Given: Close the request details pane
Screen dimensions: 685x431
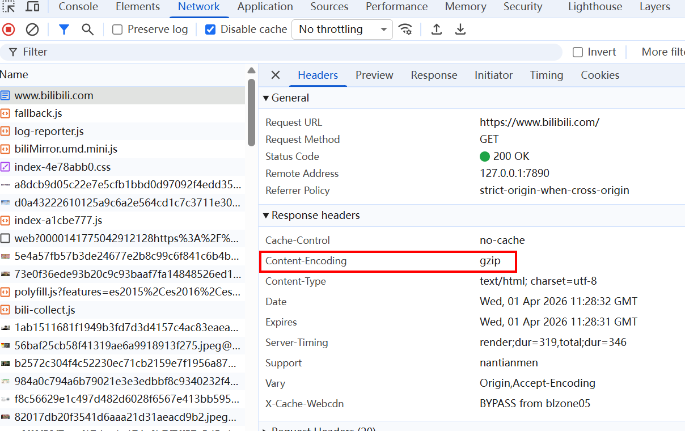Looking at the screenshot, I should [276, 75].
